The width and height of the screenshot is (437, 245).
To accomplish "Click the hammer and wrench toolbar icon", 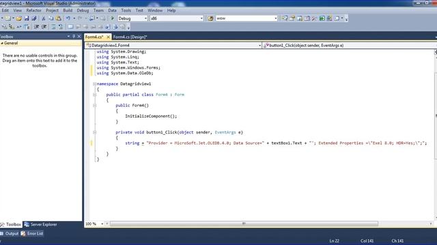I will (315, 18).
